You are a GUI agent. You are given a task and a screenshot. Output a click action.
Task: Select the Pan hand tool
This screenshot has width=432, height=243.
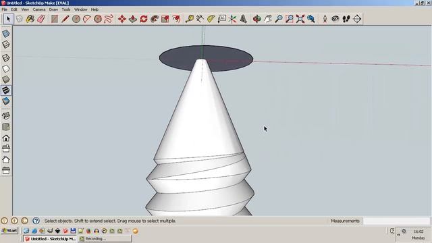[x=267, y=19]
